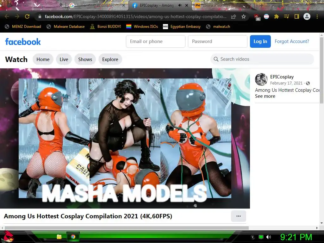Open the MEMZ Download bookmark
This screenshot has height=243, width=324.
(23, 27)
